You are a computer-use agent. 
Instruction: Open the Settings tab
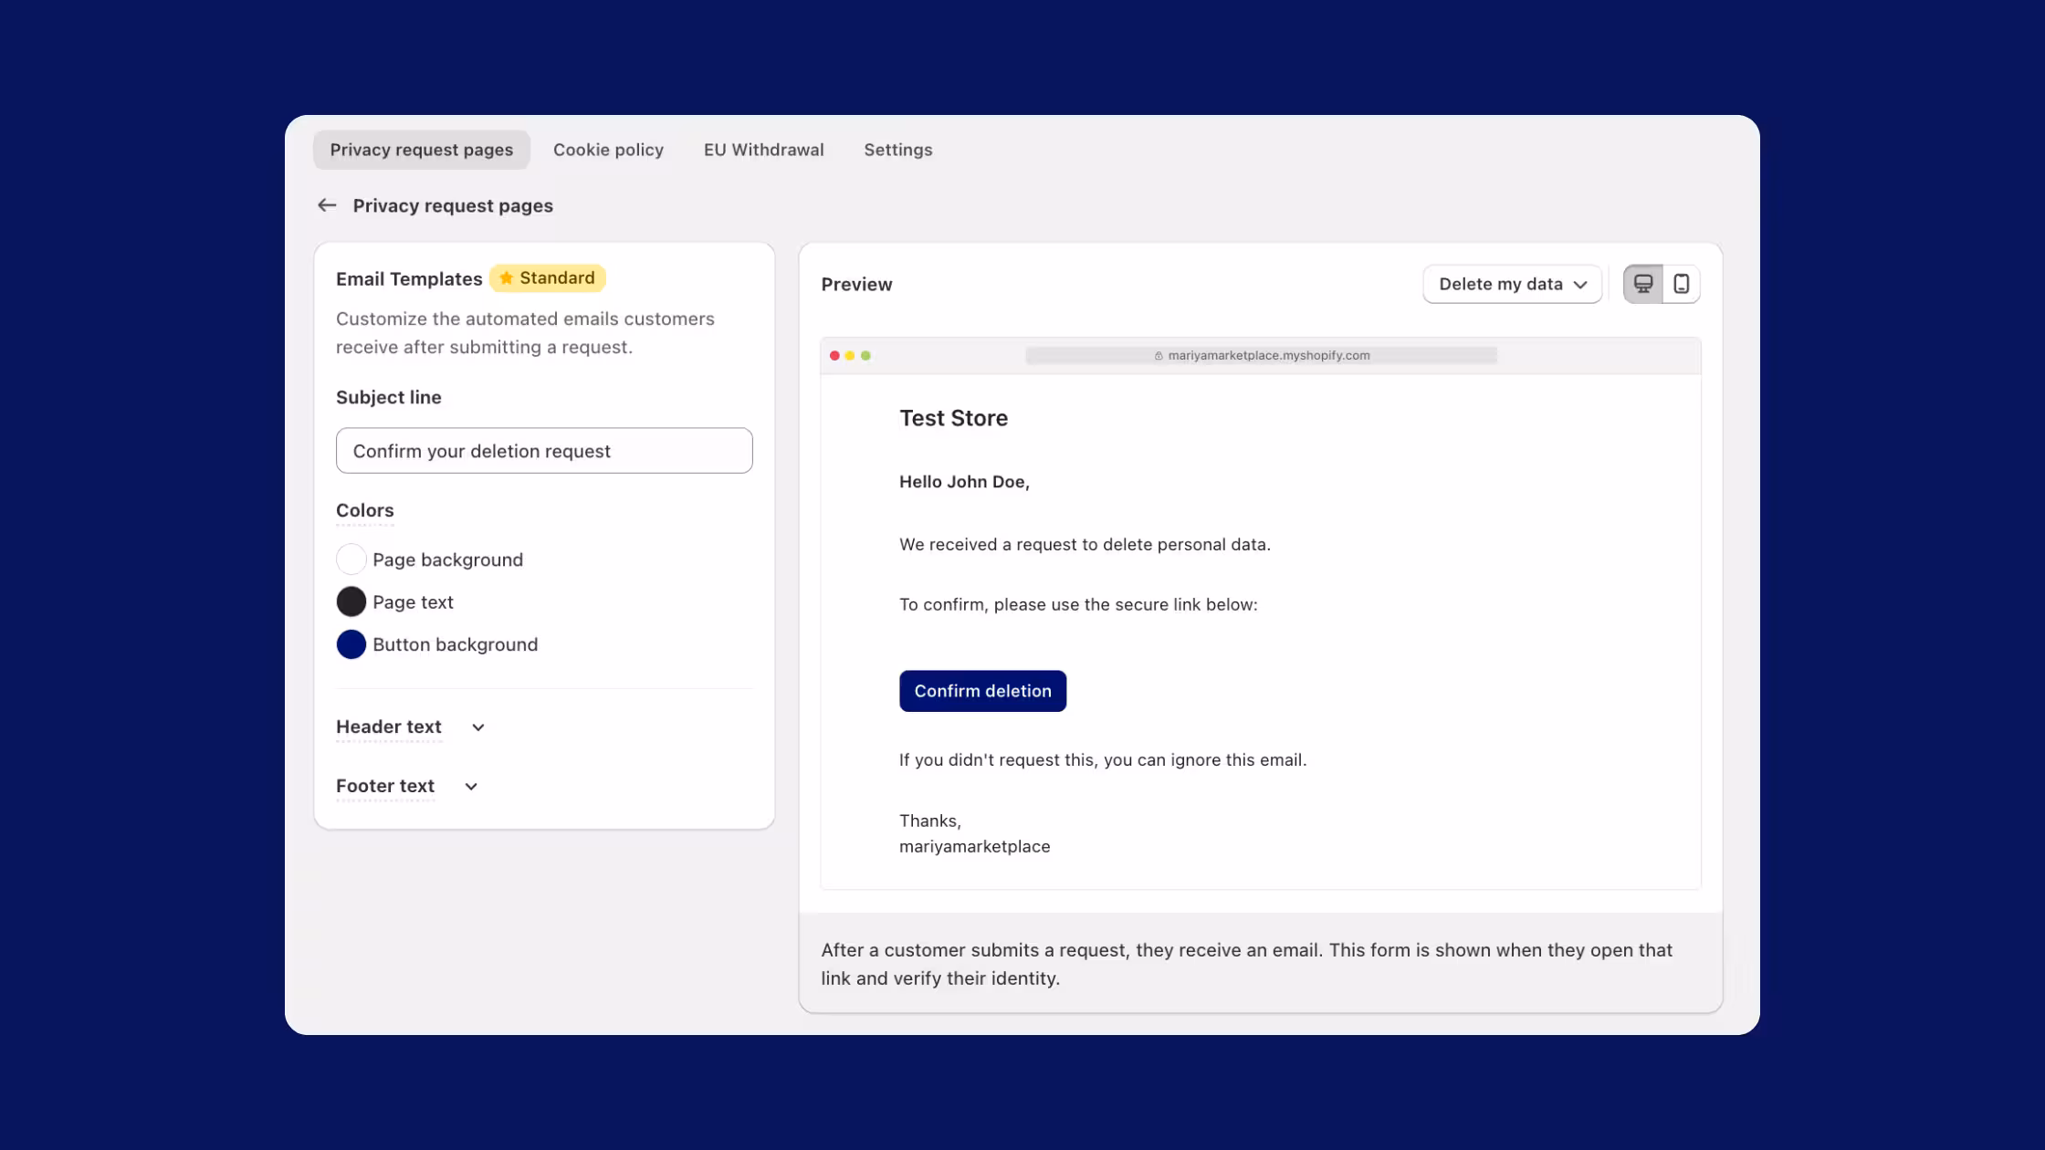click(898, 150)
